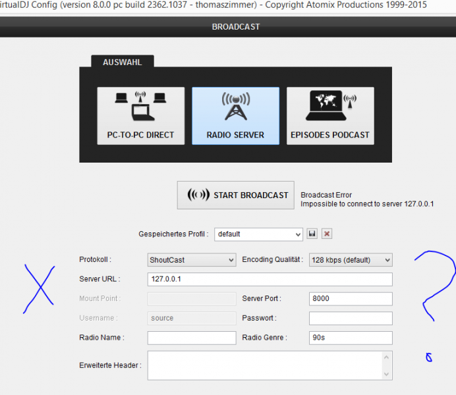Image resolution: width=456 pixels, height=395 pixels.
Task: Open the Encoding Qualität dropdown
Action: click(351, 260)
